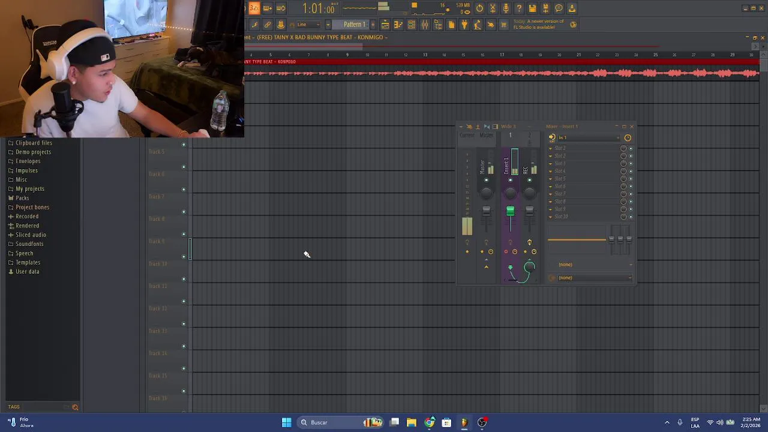Expand the Demo projects folder
The height and width of the screenshot is (432, 768).
click(x=33, y=152)
